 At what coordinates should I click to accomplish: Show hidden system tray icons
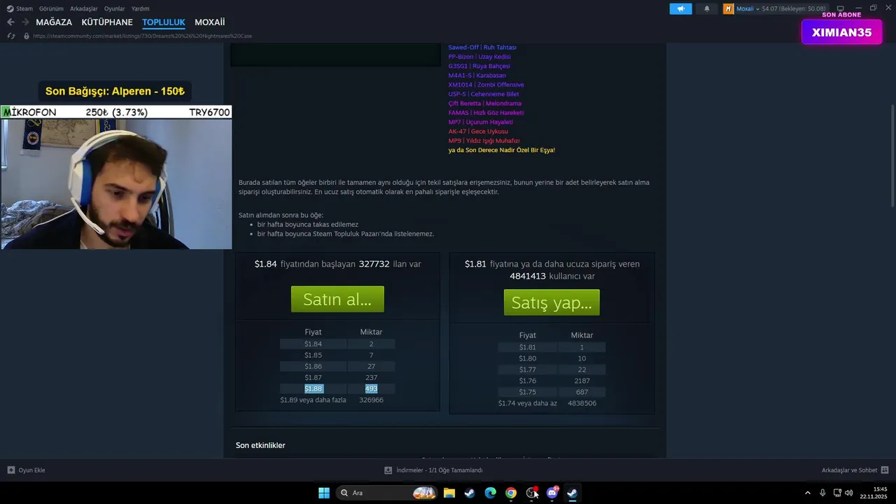(x=808, y=493)
